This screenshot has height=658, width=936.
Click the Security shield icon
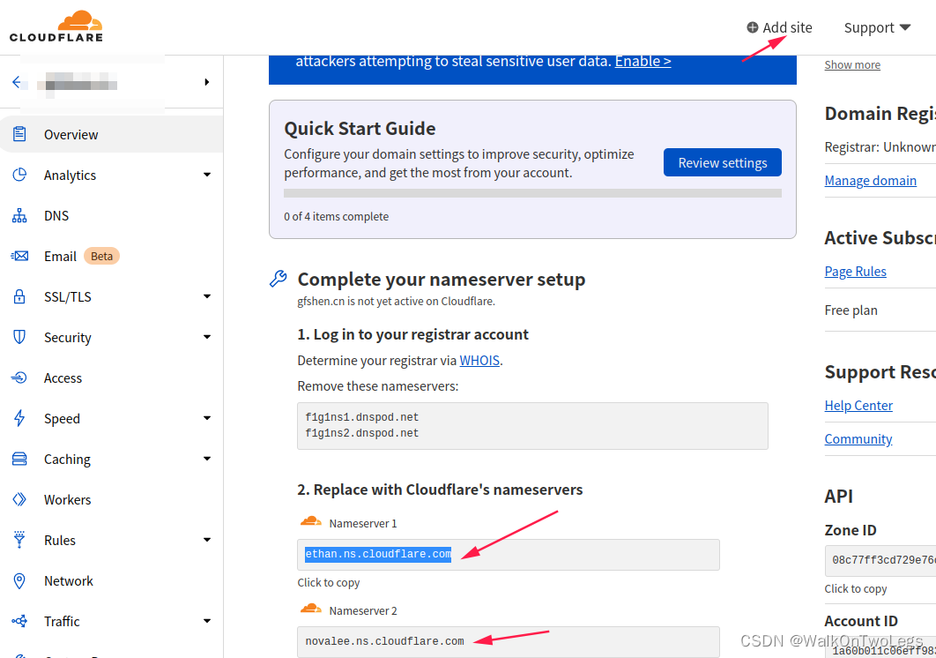pos(19,337)
